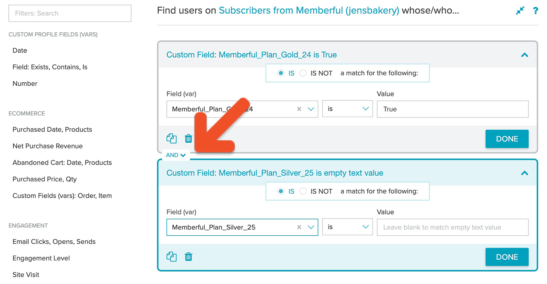
Task: Open the AND operator dropdown between criteria
Action: [176, 155]
